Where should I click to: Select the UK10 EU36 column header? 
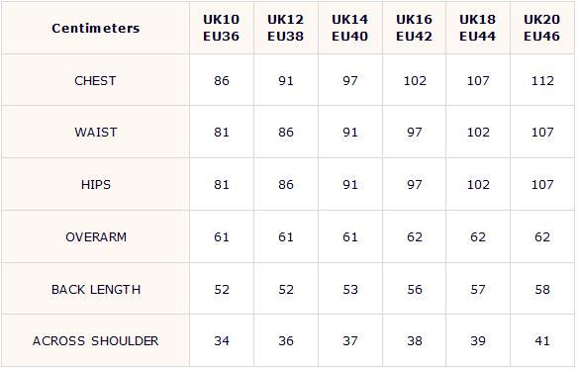[x=222, y=28]
